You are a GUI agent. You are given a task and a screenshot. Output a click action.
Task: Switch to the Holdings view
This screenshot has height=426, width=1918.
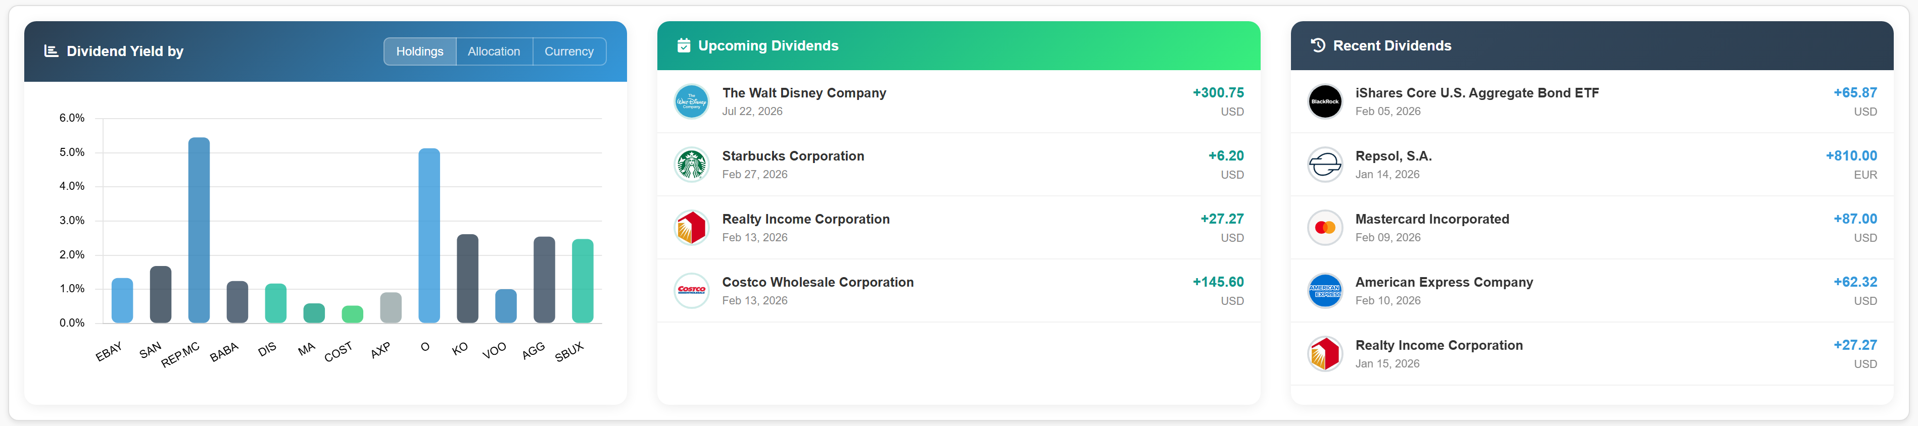pyautogui.click(x=419, y=51)
